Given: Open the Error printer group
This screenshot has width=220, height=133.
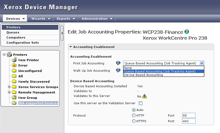Looking at the screenshot, I should tap(23, 66).
